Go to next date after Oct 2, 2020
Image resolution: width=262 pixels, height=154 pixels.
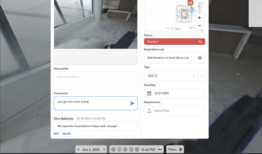[x=103, y=149]
